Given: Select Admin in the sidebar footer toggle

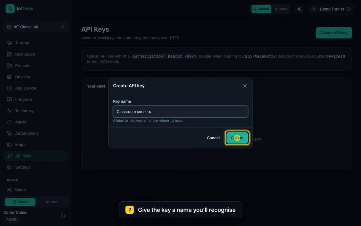Looking at the screenshot, I should tap(20, 202).
